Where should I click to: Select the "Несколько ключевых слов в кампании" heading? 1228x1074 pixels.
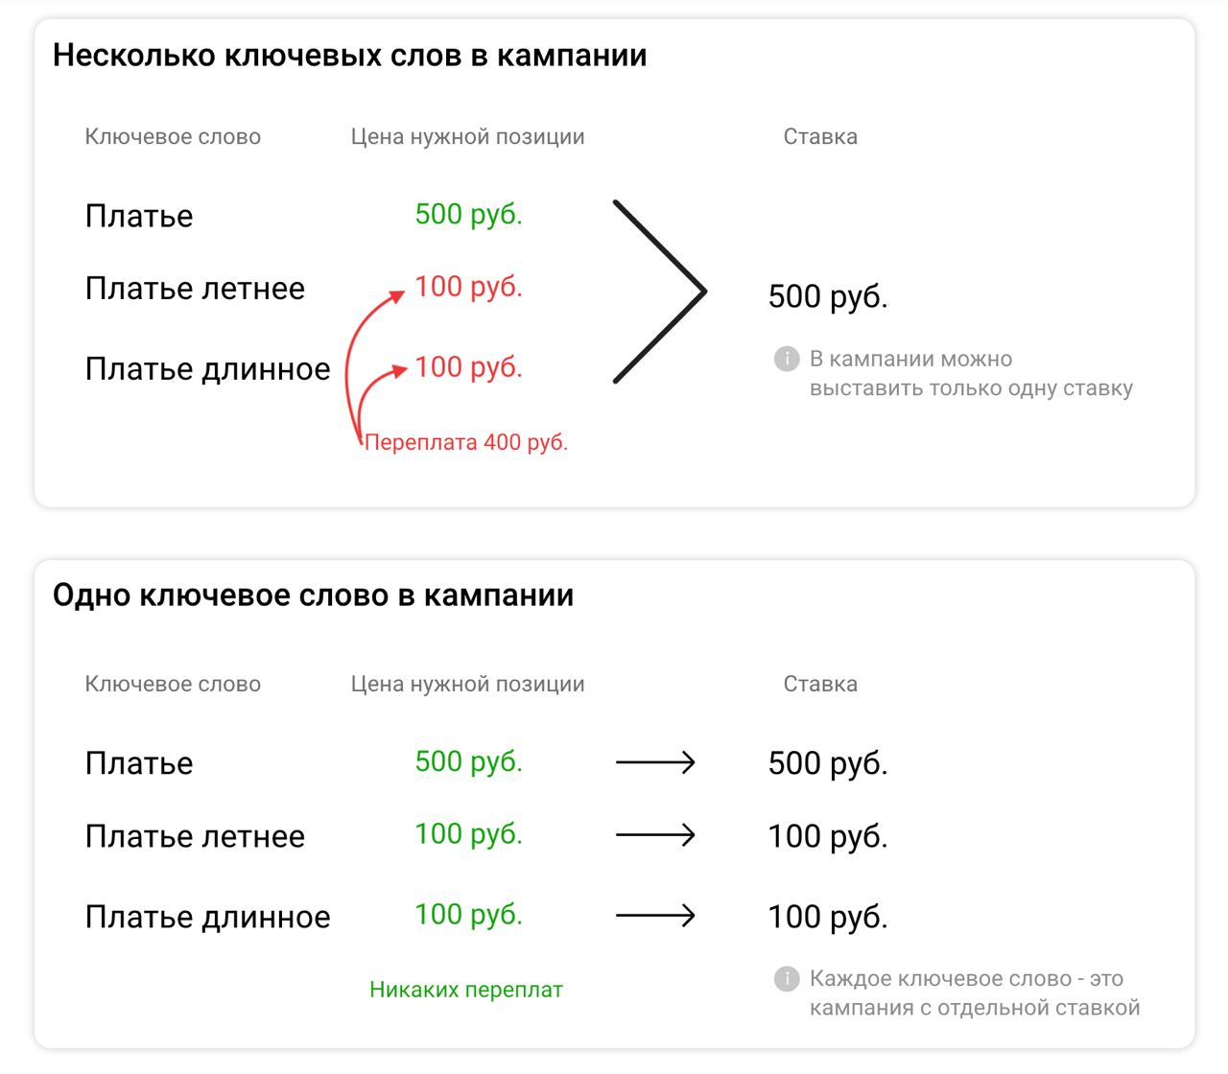click(x=349, y=56)
